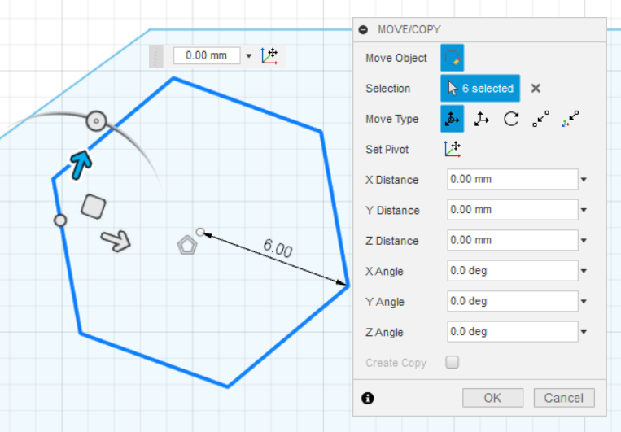621x432 pixels.
Task: Select the Point to Point move type
Action: pos(541,119)
